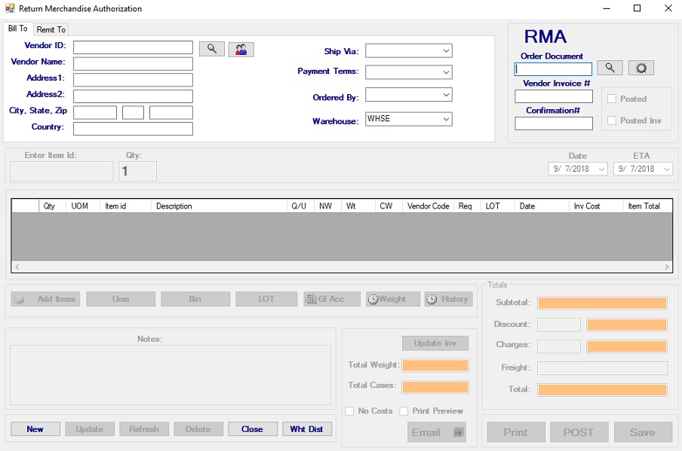The width and height of the screenshot is (682, 451).
Task: Click the Address2 input field
Action: (133, 96)
